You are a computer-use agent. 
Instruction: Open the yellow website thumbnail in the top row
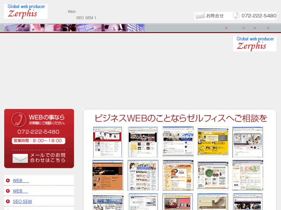pyautogui.click(x=213, y=141)
